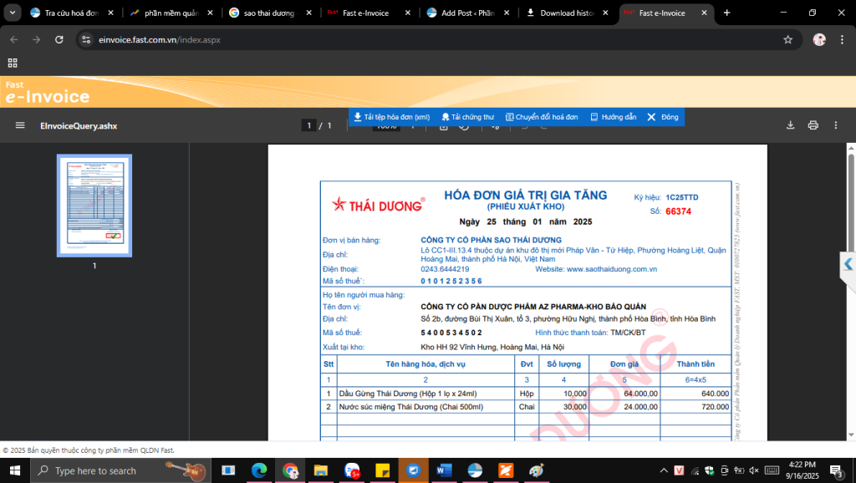Select page 1 thumbnail in the sidebar

click(x=94, y=206)
